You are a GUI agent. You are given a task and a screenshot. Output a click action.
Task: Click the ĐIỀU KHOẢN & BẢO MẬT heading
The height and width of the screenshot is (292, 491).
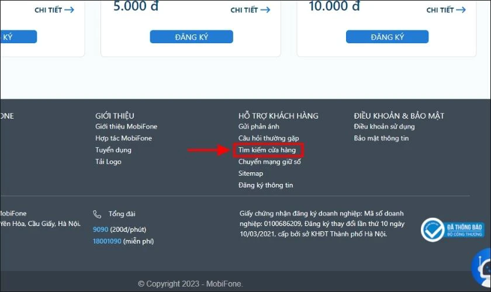click(399, 116)
